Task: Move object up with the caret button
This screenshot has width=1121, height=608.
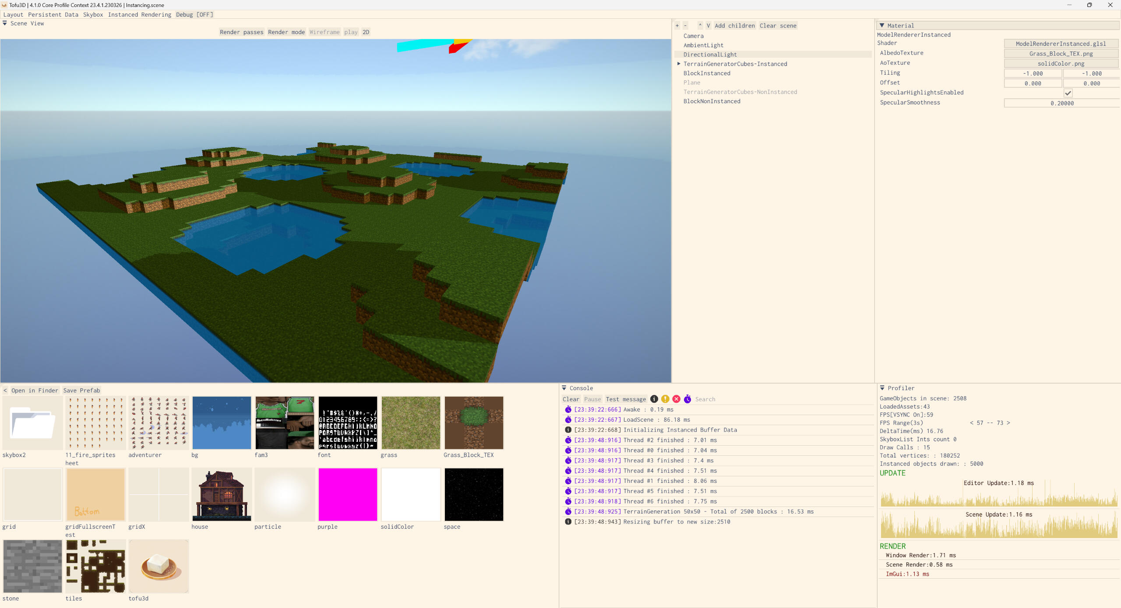Action: pyautogui.click(x=700, y=26)
